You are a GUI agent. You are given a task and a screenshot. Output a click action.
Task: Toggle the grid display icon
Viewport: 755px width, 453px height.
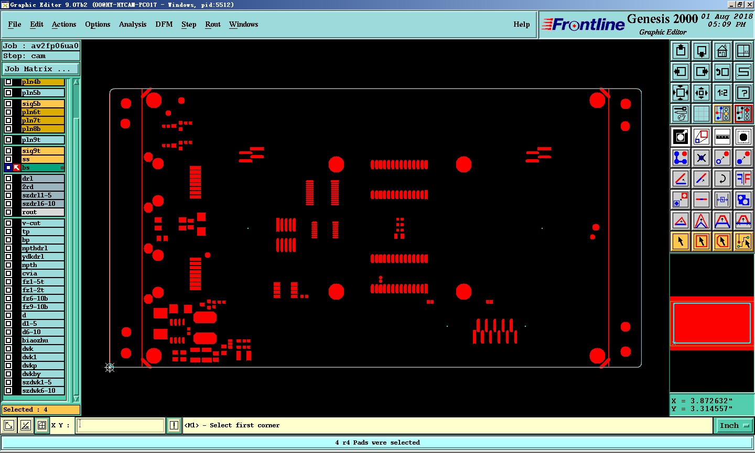click(702, 113)
